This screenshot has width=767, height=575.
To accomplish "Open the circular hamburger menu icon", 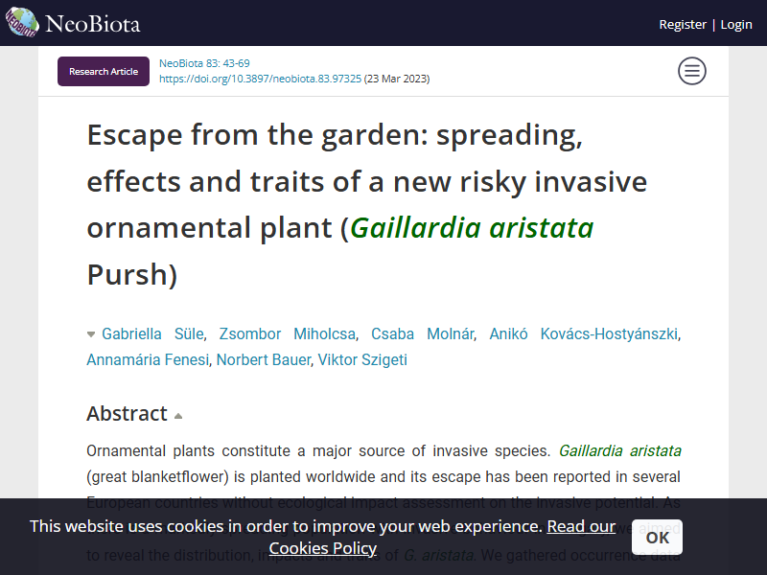I will coord(691,71).
